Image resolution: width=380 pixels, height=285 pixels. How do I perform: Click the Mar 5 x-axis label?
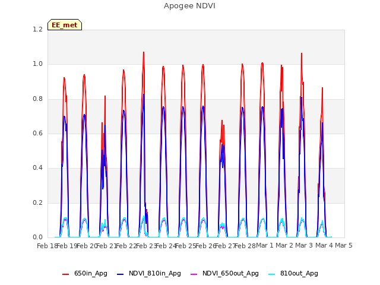pyautogui.click(x=344, y=245)
